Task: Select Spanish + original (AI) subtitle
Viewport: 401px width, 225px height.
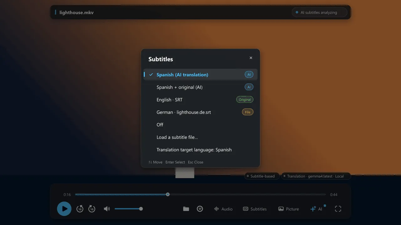Action: point(200,87)
